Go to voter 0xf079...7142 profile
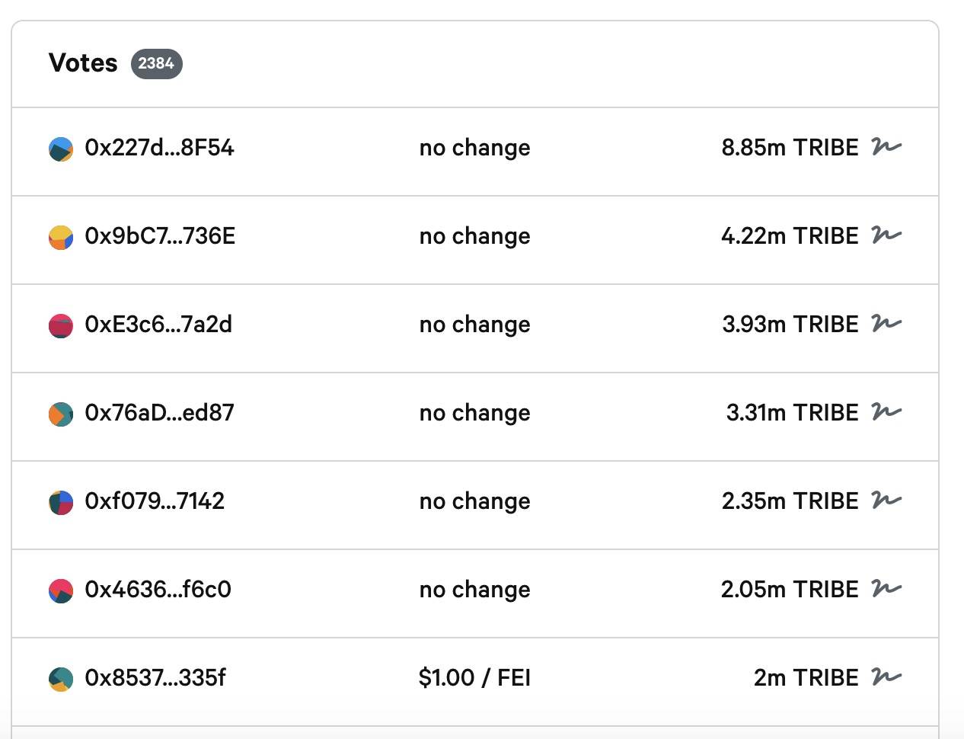The image size is (964, 739). [x=155, y=501]
